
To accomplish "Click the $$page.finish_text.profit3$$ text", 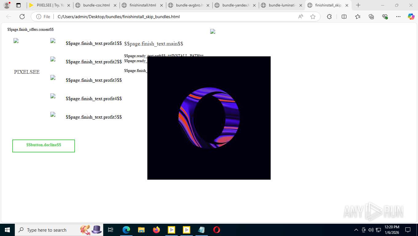I will pos(94,80).
